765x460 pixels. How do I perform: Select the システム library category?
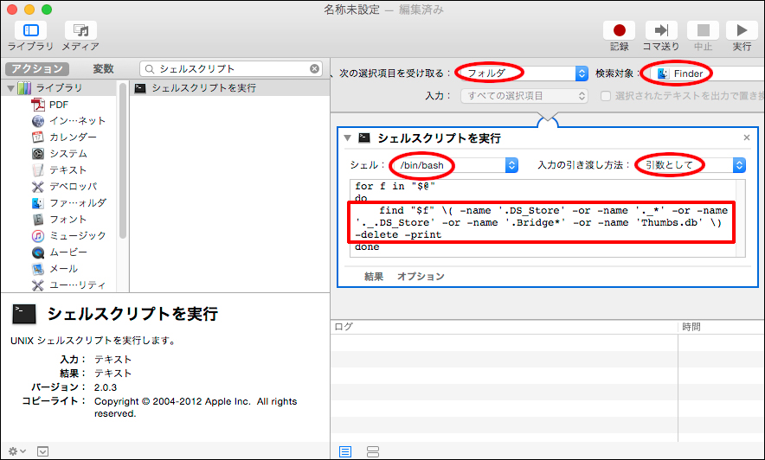(60, 154)
